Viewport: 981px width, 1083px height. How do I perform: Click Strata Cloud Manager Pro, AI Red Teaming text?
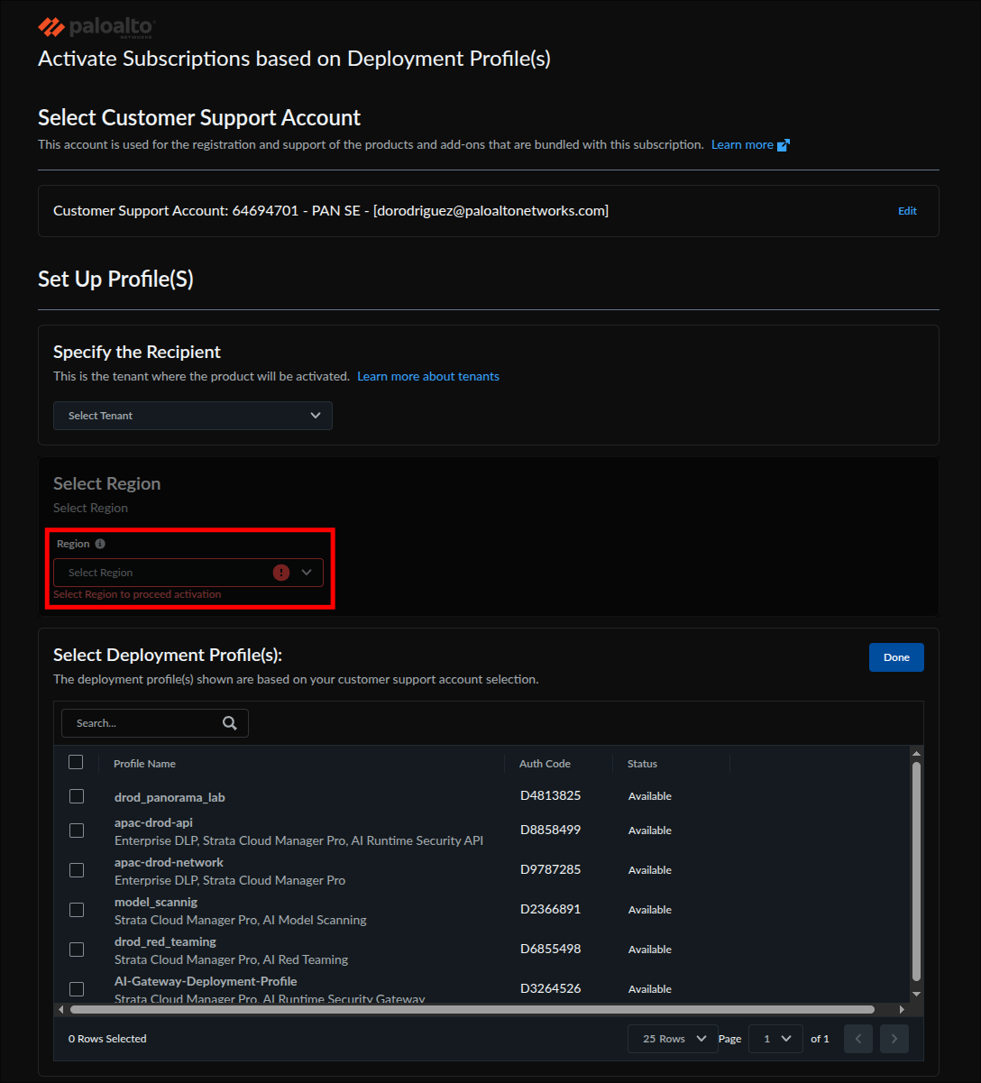(231, 959)
